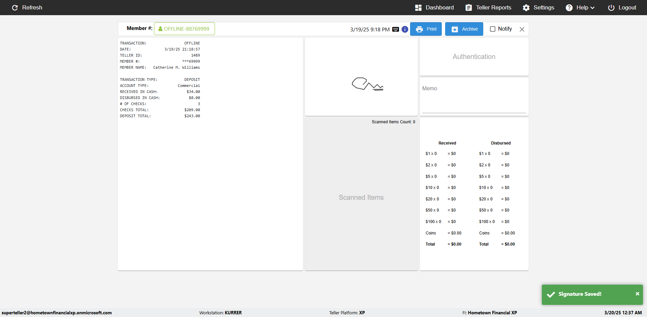Enable the Notify checkbox
647x317 pixels.
coord(492,29)
